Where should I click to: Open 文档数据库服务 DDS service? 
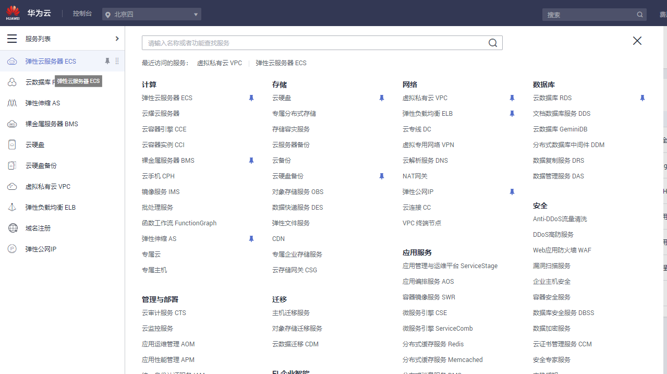tap(562, 114)
